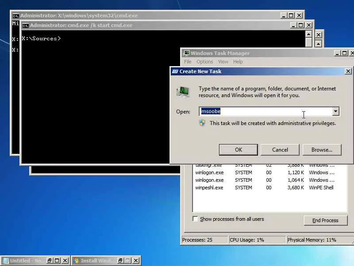
Task: Close the minimized Install Windows window
Action: pos(136,261)
